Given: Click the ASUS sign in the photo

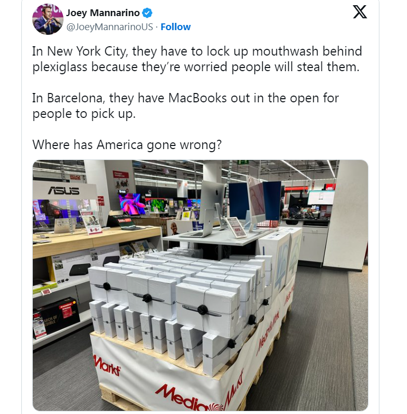Looking at the screenshot, I should [63, 190].
